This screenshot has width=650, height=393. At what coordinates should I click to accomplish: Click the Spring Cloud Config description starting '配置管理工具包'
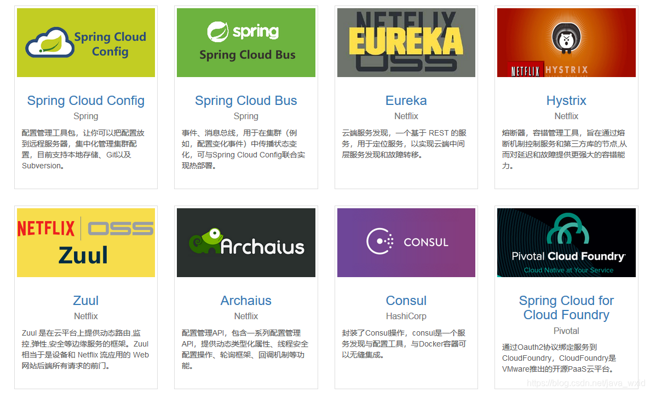coord(83,149)
